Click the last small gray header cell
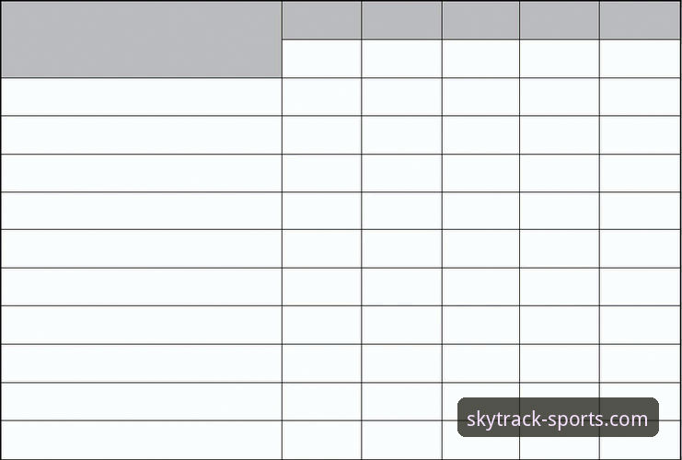Screen dimensions: 682x460 [641, 20]
